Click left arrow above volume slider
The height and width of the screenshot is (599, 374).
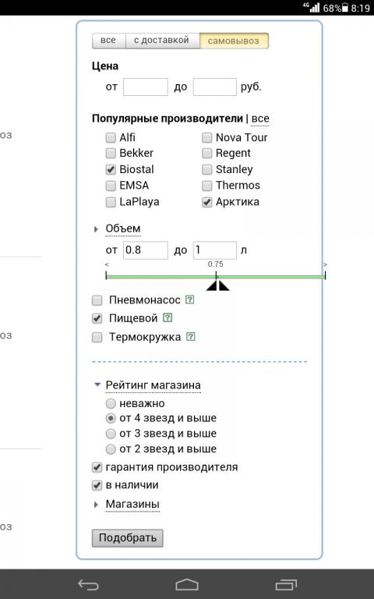[x=107, y=264]
